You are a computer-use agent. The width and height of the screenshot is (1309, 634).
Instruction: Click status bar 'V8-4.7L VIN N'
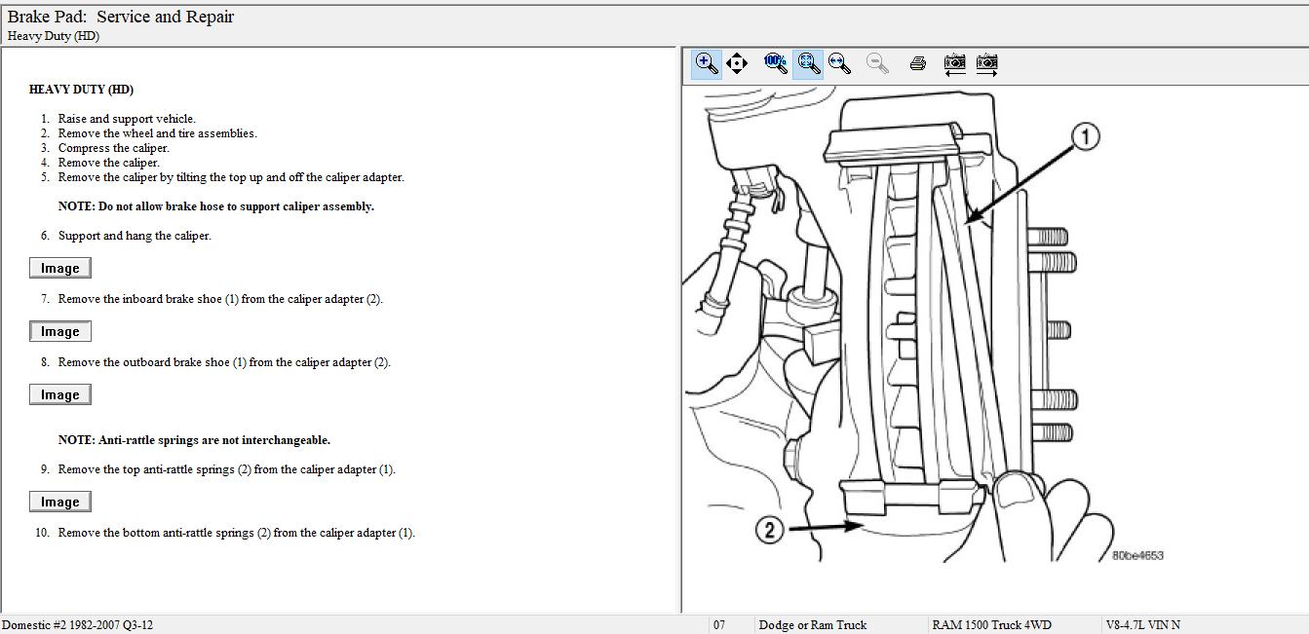(1143, 625)
